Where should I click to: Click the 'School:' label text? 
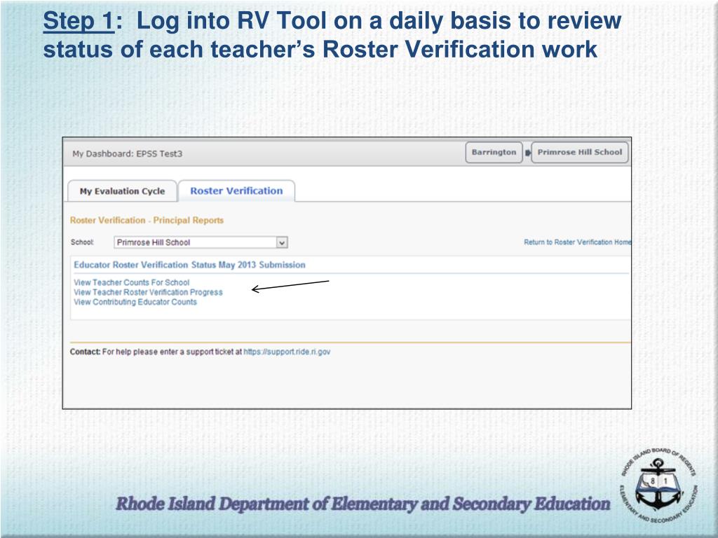pos(82,242)
